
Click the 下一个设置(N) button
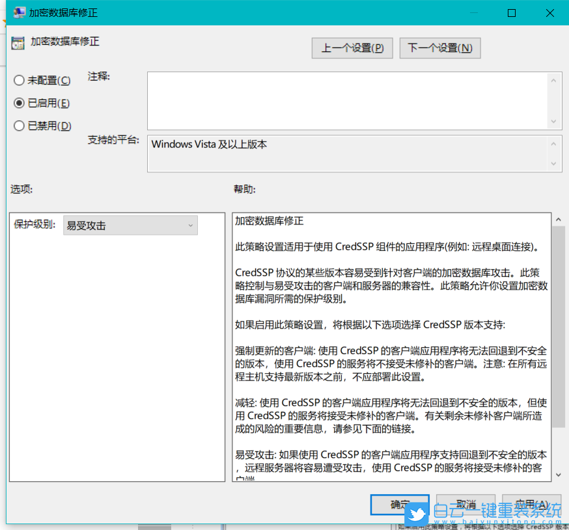pos(440,47)
